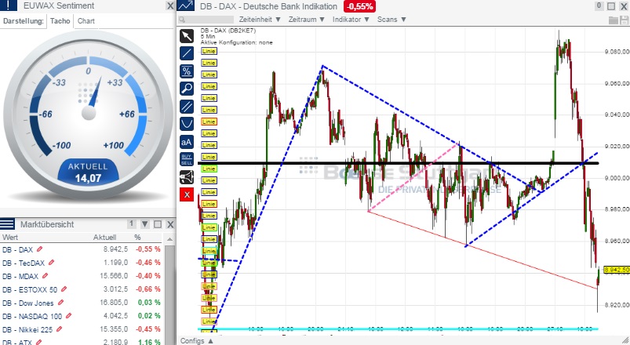Viewport: 630px width, 345px height.
Task: Edit the DB - DAX row pencil icon
Action: point(39,249)
